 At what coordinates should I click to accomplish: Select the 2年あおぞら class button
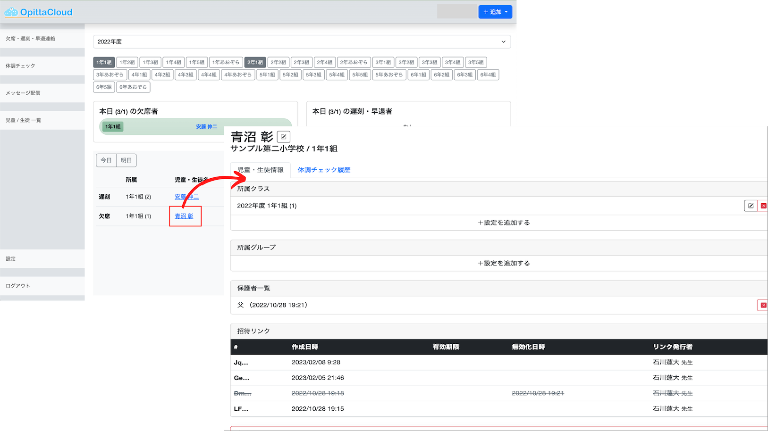354,62
